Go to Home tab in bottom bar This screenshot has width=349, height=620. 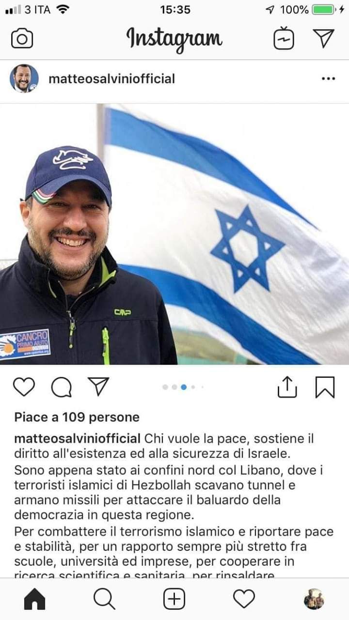[x=34, y=600]
